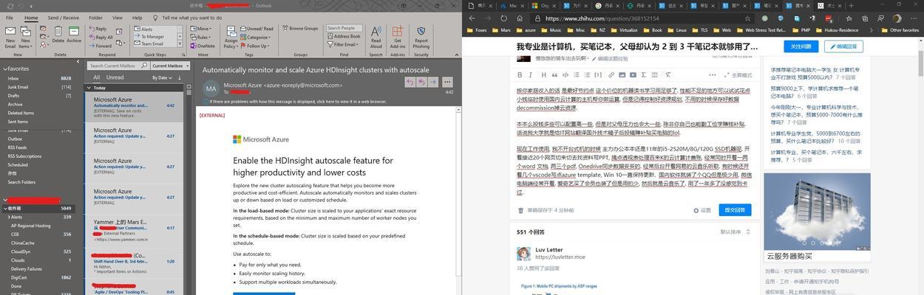Switch to the View ribbon tab

[x=118, y=18]
